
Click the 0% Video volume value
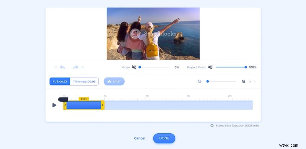[x=177, y=67]
